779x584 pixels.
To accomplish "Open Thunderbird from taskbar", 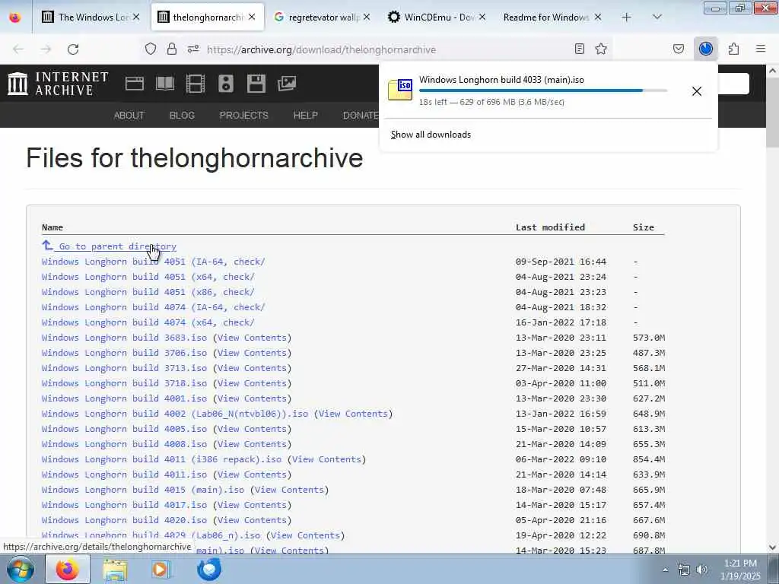I will [x=209, y=569].
